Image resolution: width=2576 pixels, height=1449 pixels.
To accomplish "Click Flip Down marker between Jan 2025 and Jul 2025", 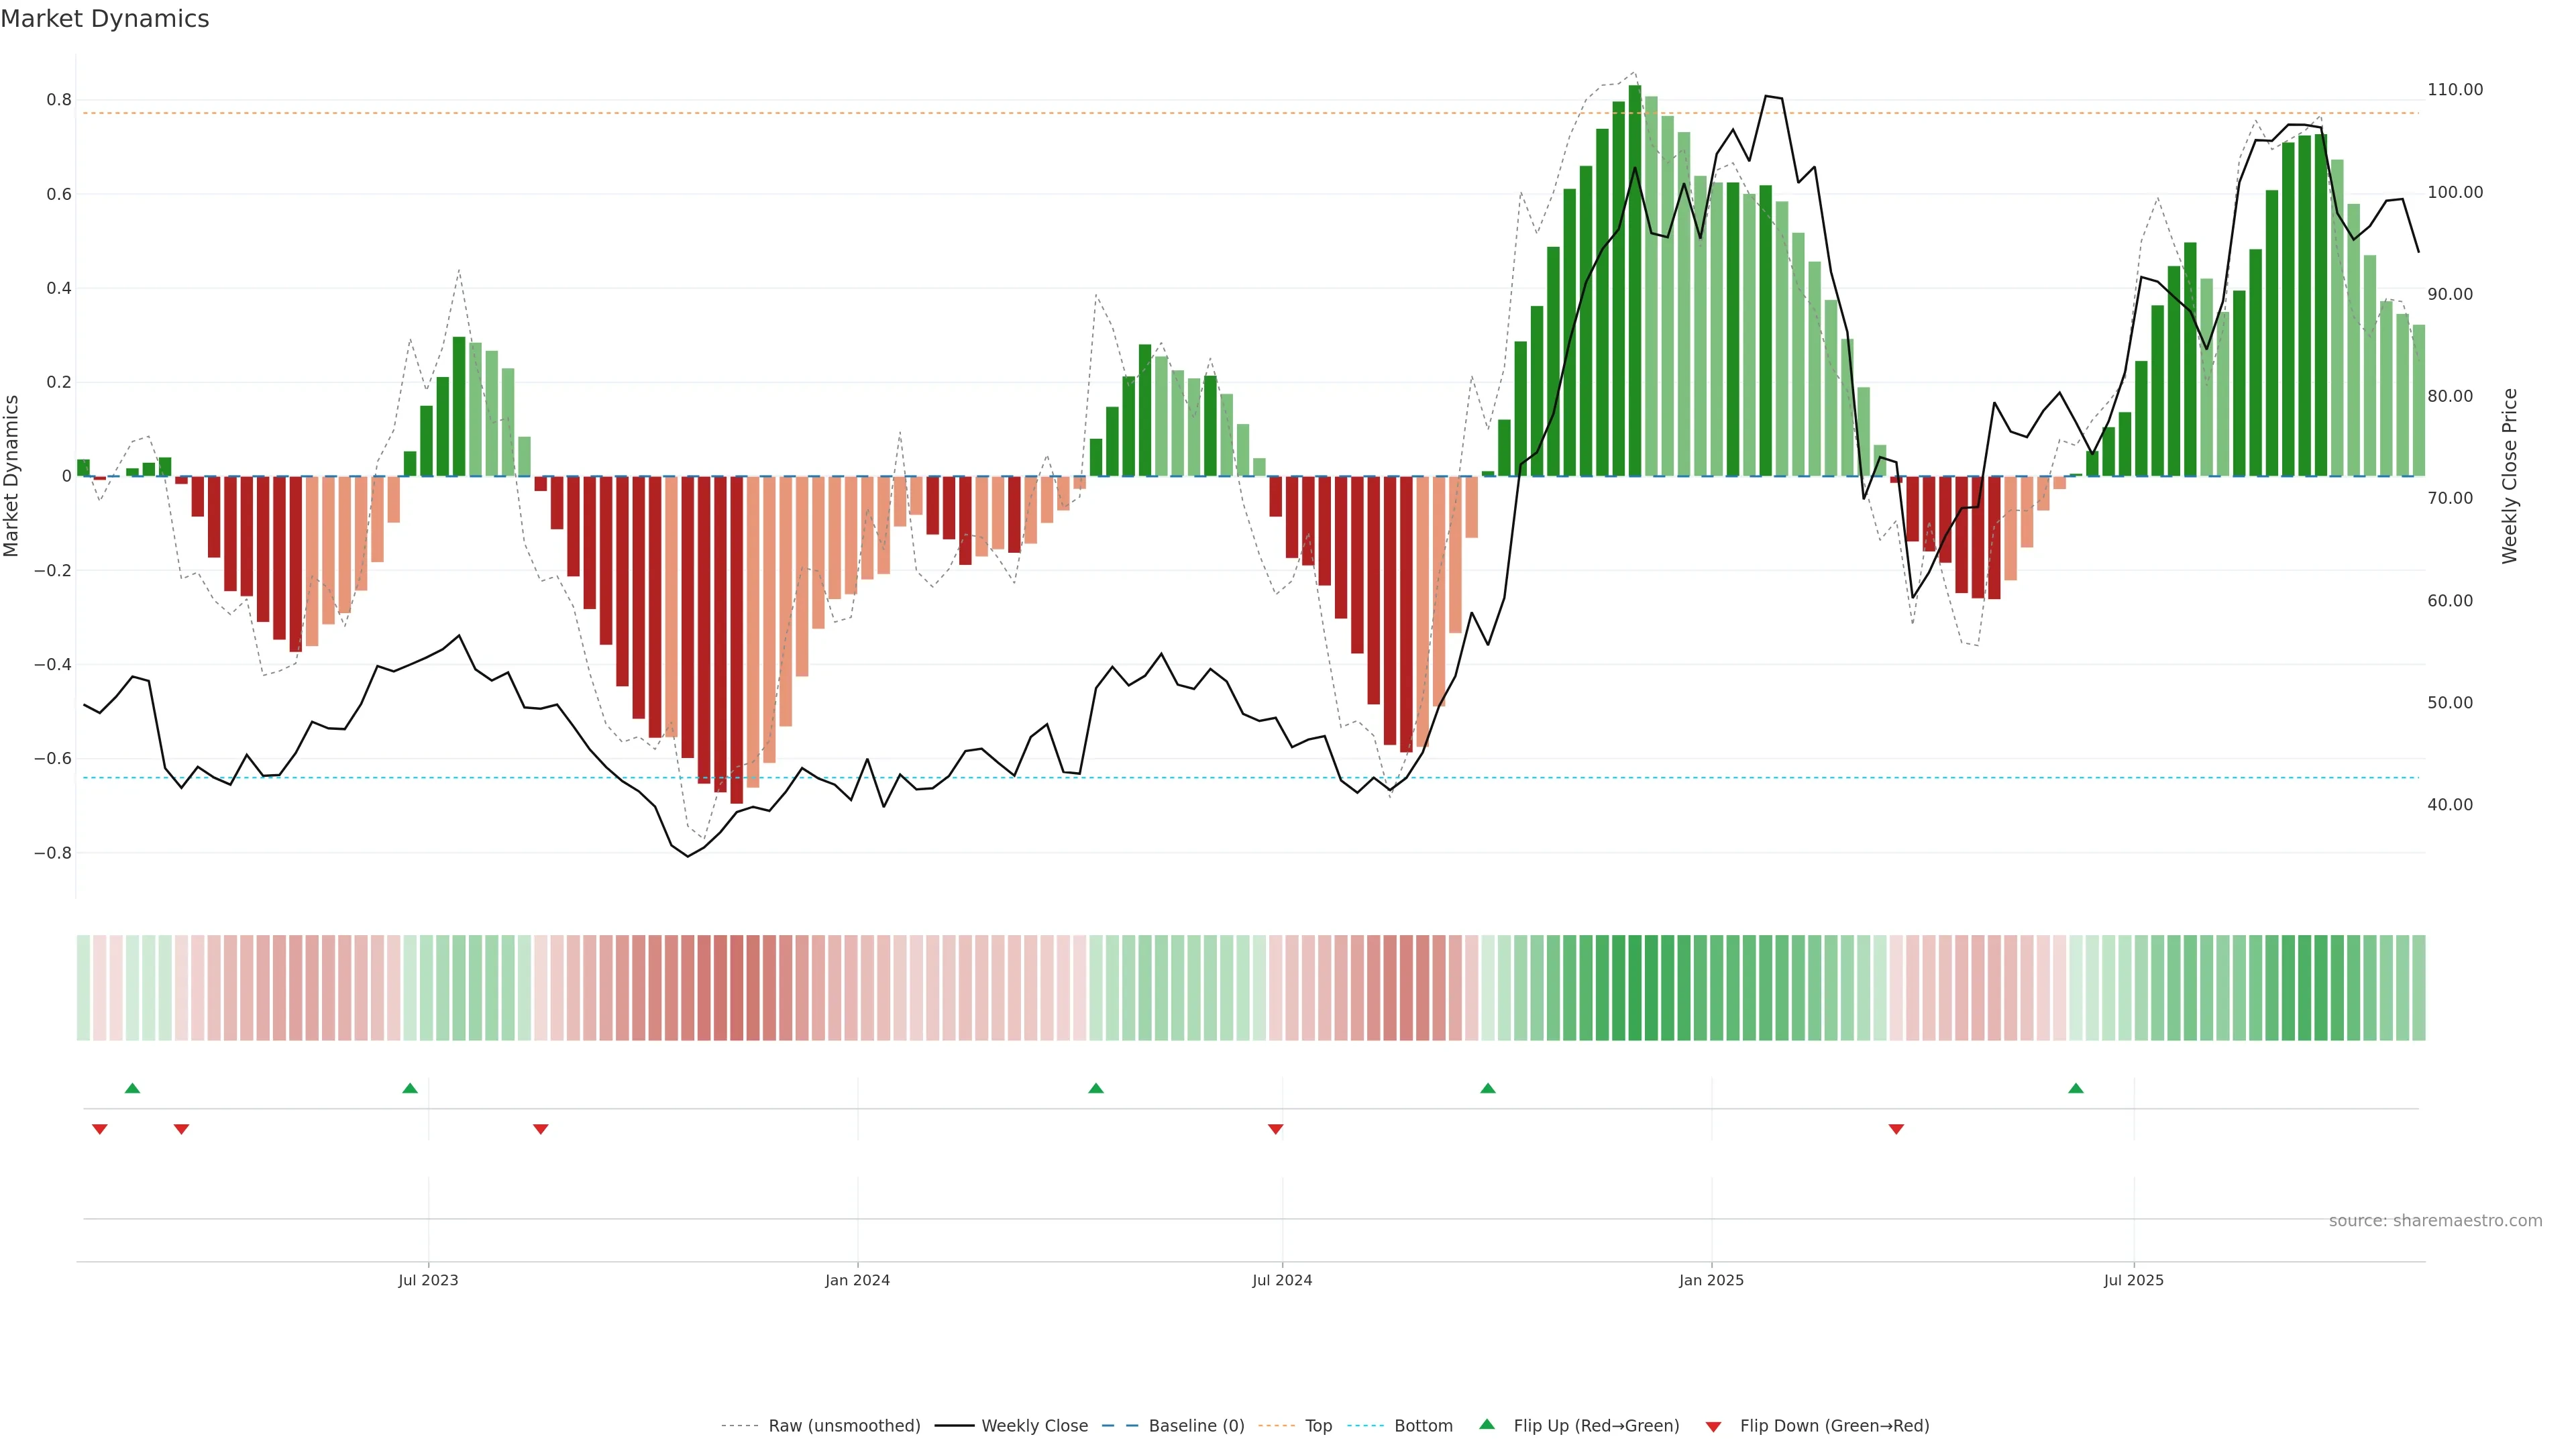I will point(1896,1129).
